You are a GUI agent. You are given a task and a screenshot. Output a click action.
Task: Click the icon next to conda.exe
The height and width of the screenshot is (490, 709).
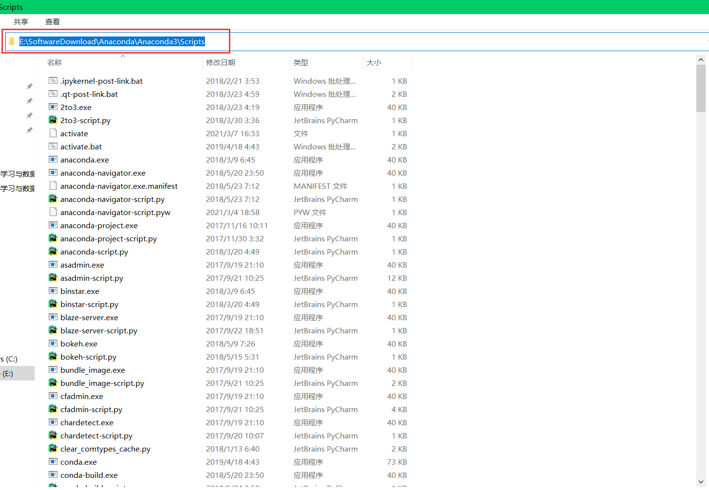53,461
